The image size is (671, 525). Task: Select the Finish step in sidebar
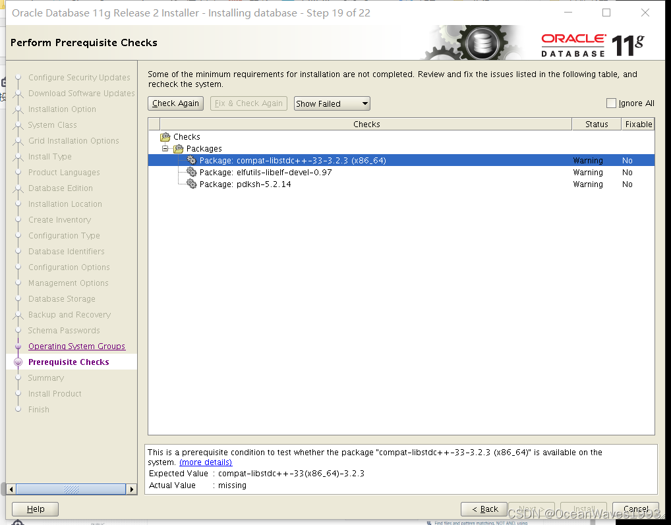(38, 410)
